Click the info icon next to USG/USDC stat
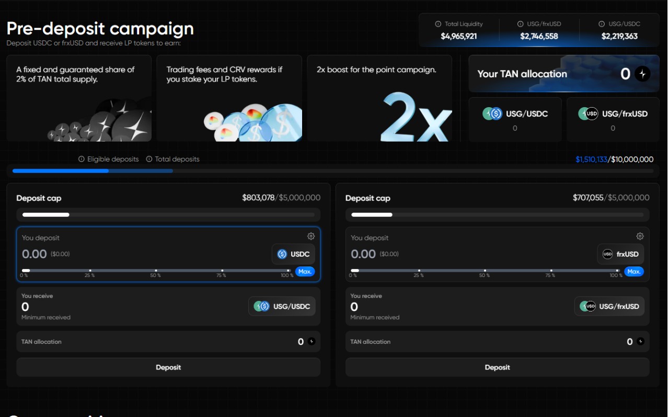Image resolution: width=669 pixels, height=417 pixels. (602, 24)
